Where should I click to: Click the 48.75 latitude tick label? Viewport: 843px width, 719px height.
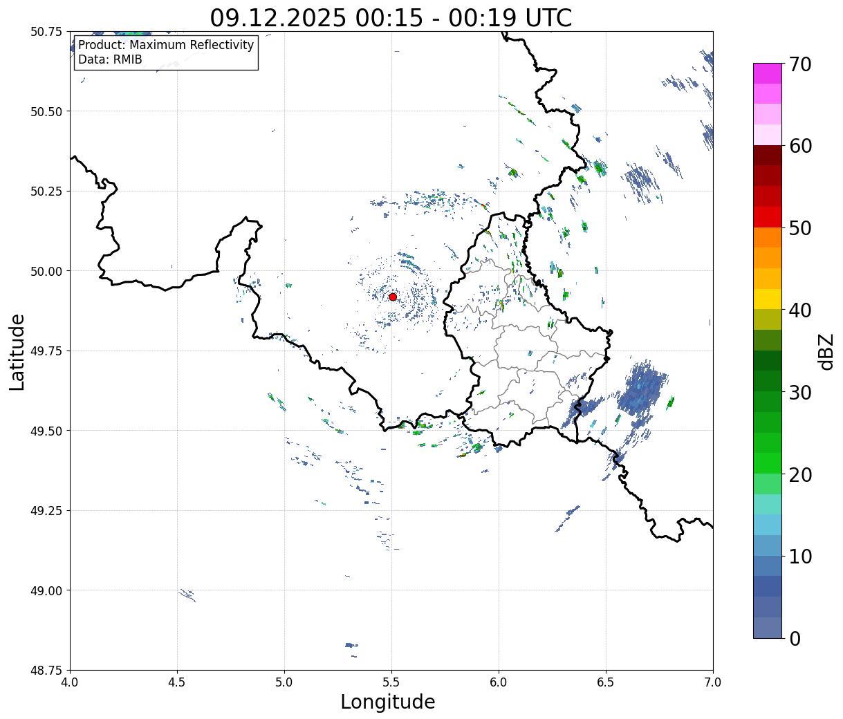[46, 671]
